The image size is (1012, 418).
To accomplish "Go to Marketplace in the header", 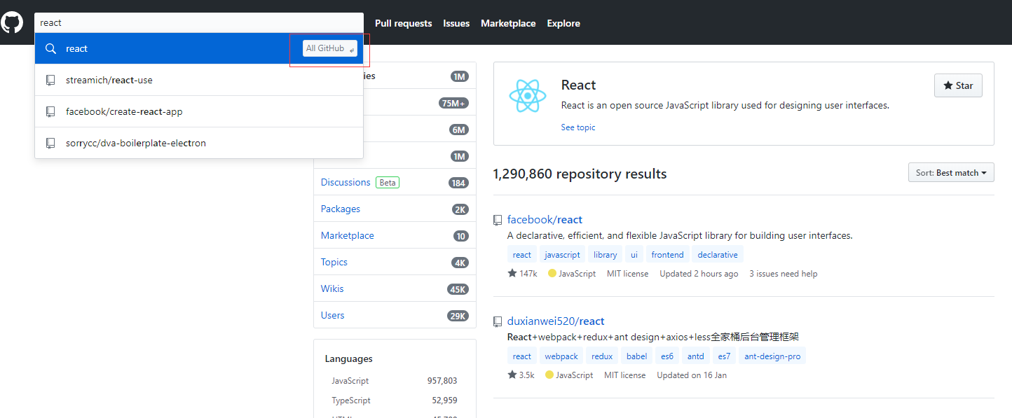I will (x=508, y=23).
